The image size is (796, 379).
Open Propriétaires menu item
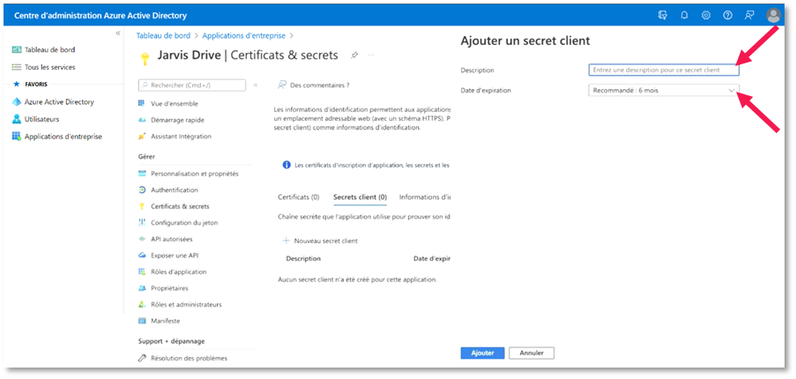pyautogui.click(x=169, y=288)
